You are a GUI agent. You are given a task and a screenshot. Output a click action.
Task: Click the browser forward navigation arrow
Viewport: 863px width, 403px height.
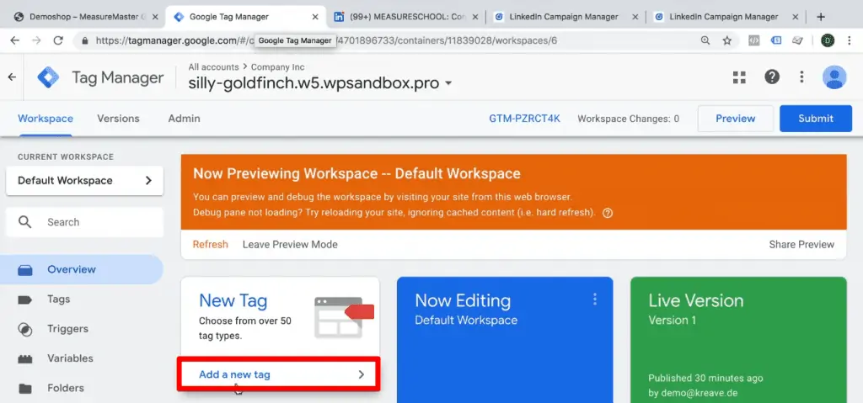pos(36,40)
